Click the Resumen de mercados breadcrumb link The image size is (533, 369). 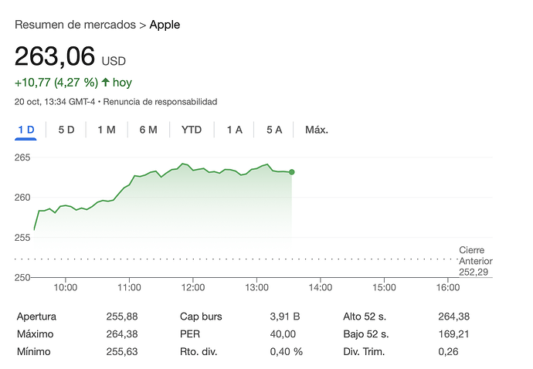74,25
